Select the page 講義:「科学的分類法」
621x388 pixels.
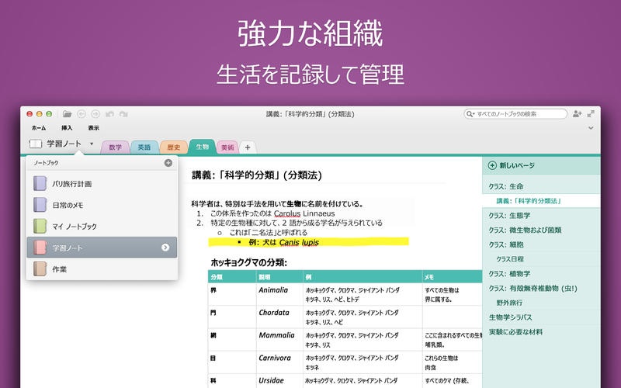point(541,201)
